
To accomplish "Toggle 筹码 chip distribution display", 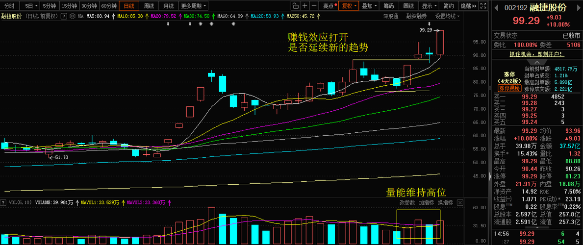I will (388, 5).
